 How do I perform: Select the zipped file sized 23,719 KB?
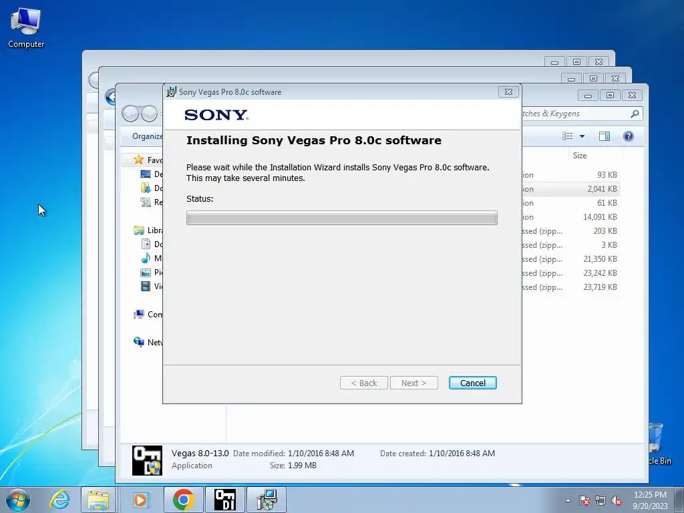(570, 287)
